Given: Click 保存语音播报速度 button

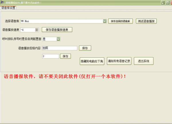Looking at the screenshot, I should tap(57, 30).
